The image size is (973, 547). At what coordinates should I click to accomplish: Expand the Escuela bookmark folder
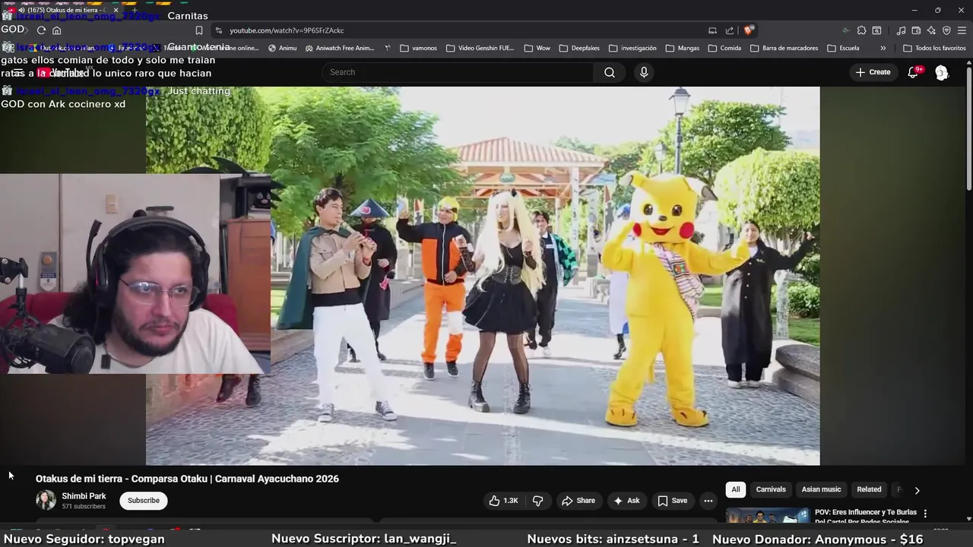point(842,48)
